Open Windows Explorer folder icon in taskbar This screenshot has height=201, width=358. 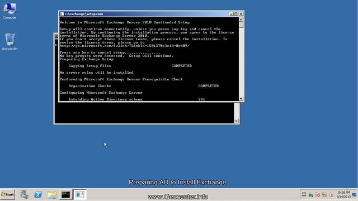pos(52,195)
